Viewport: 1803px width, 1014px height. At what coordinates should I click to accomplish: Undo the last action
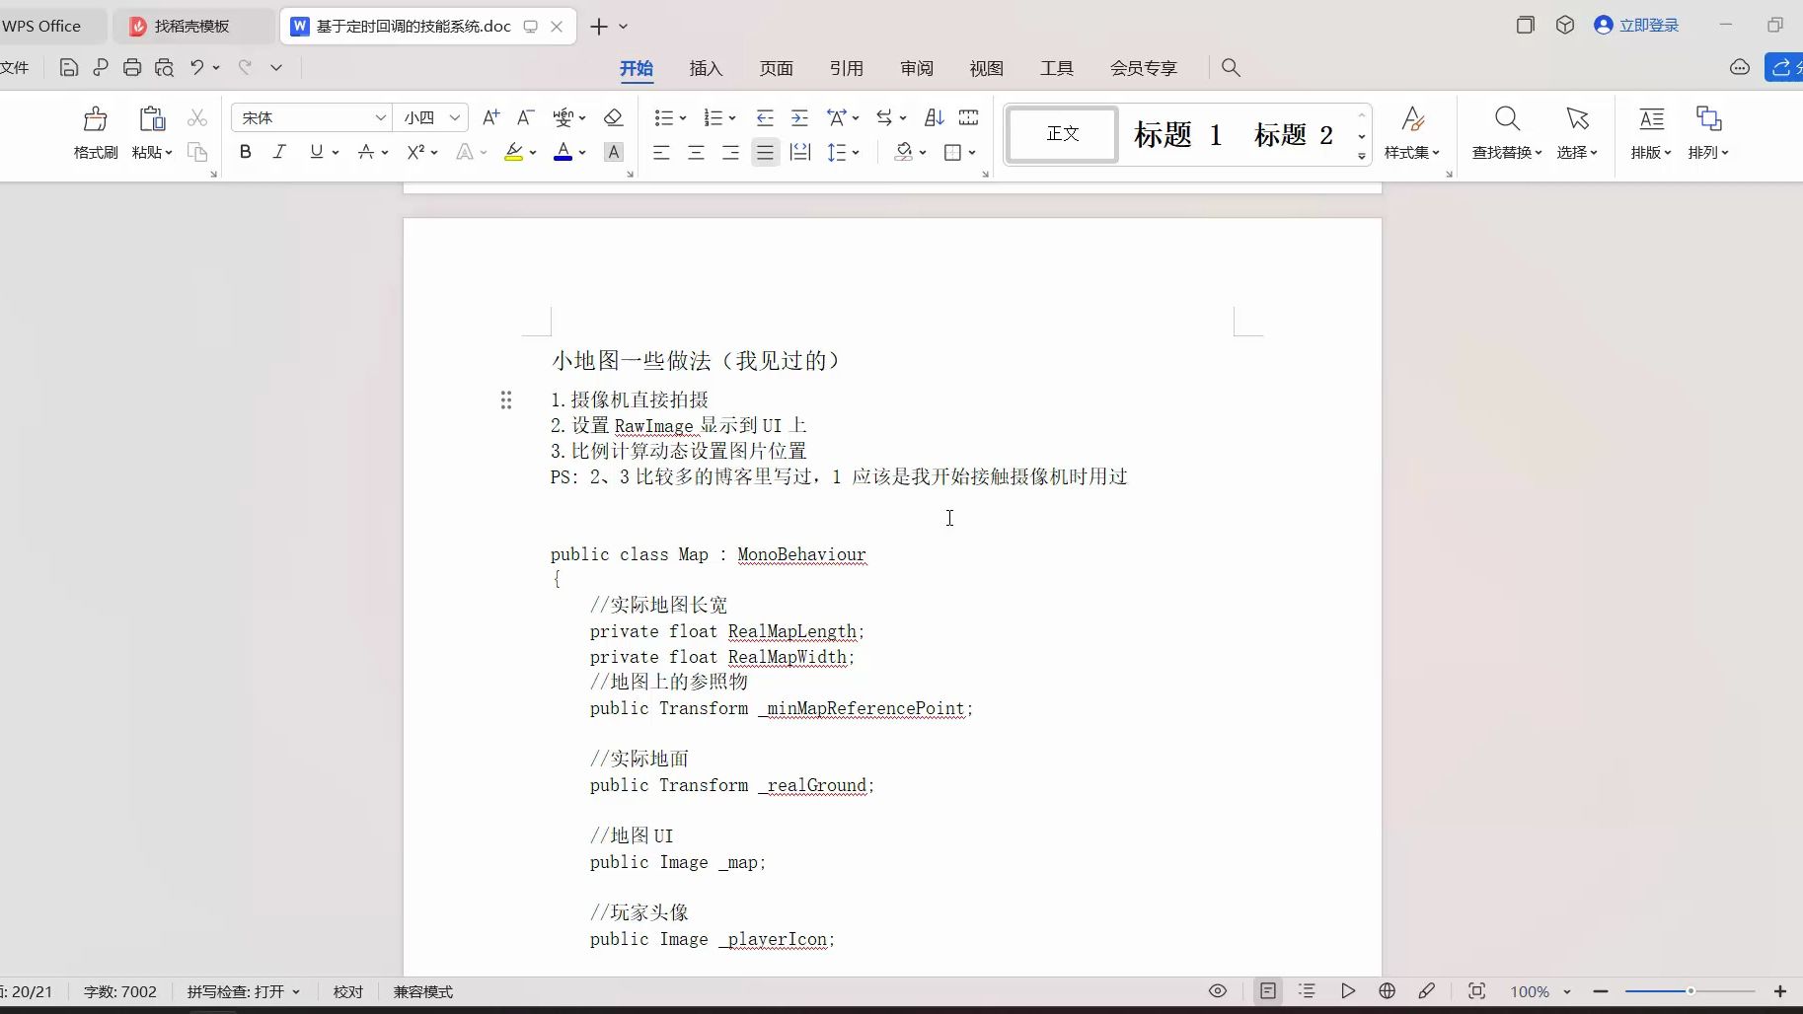194,67
